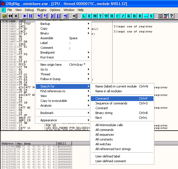Expand the Breakpoint submenu

(63, 52)
